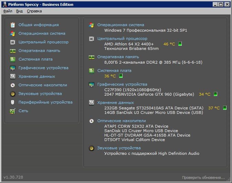232x183 pixels.
Task: Click the speaker icon in the sidebar
Action: pyautogui.click(x=13, y=94)
